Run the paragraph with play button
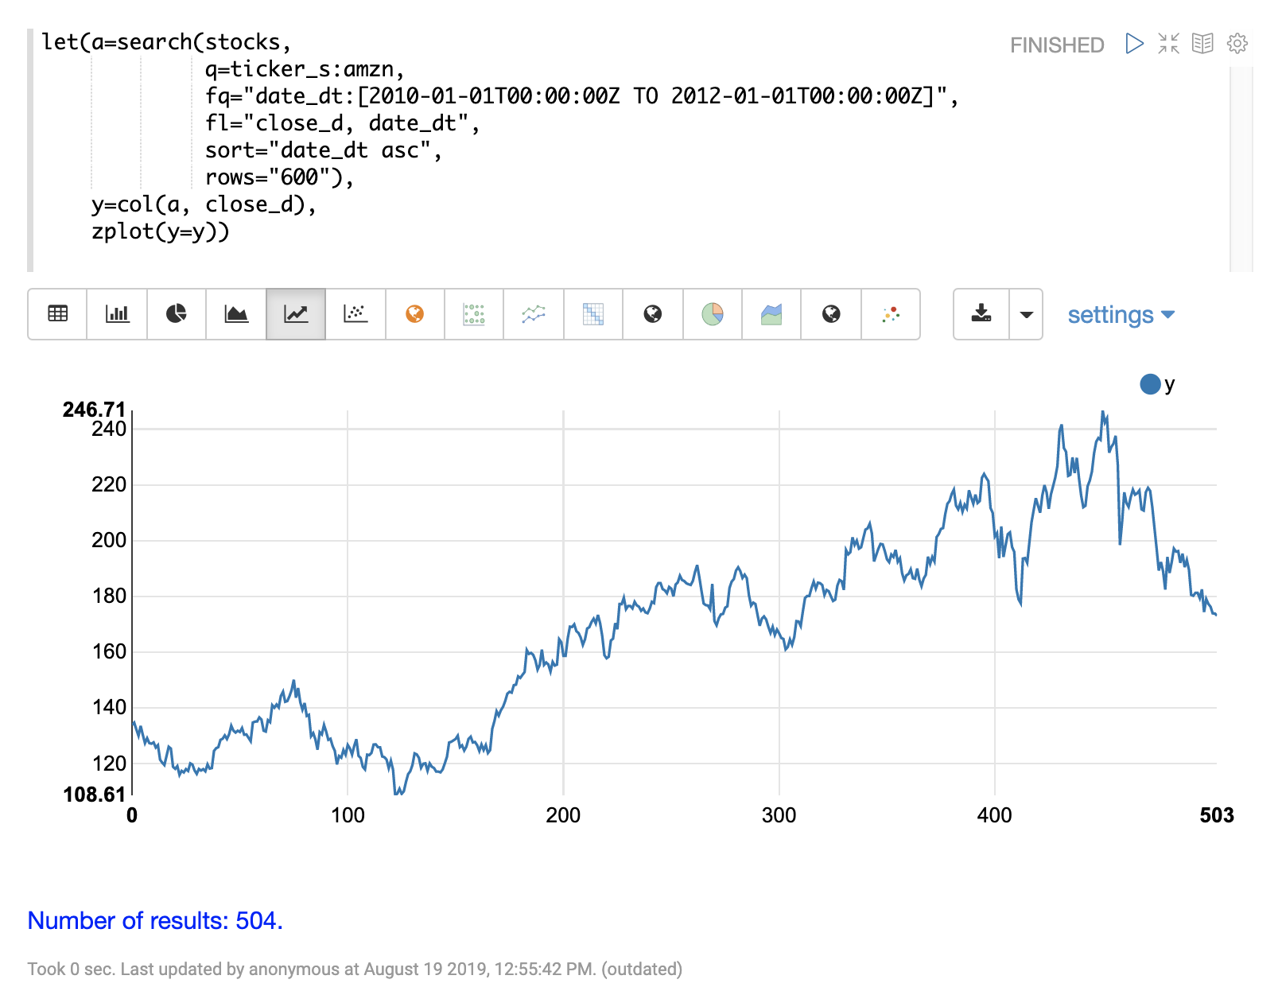Viewport: 1282px width, 991px height. 1135,44
